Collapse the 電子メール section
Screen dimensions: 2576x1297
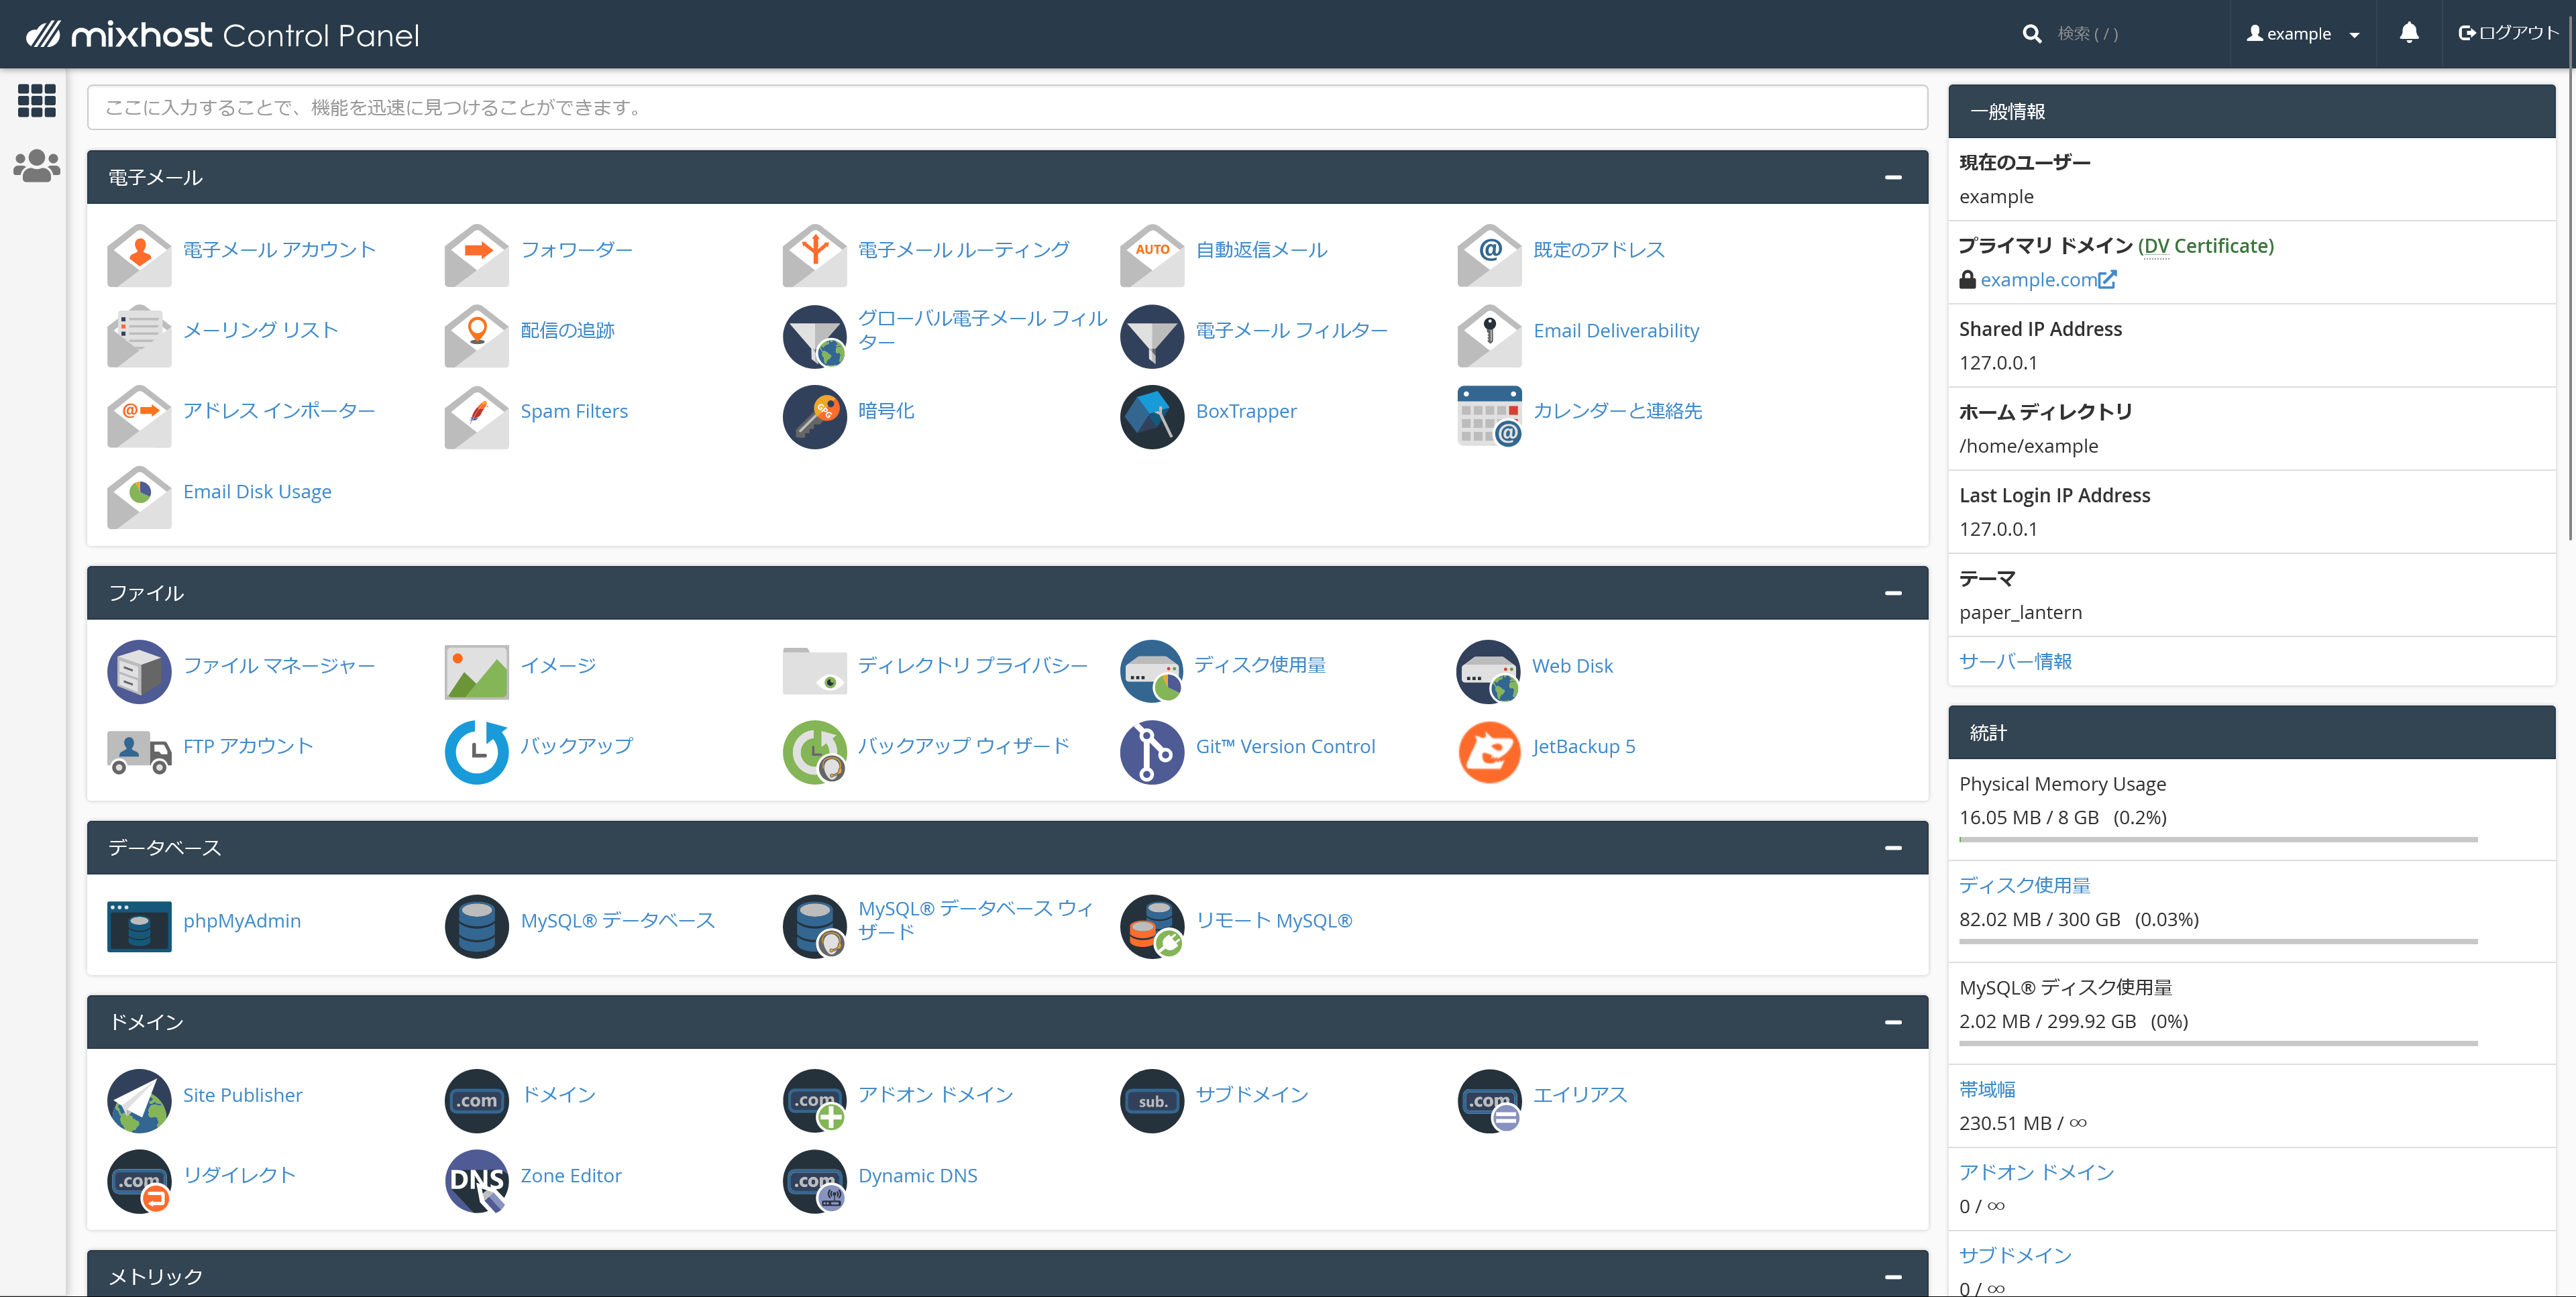tap(1893, 177)
